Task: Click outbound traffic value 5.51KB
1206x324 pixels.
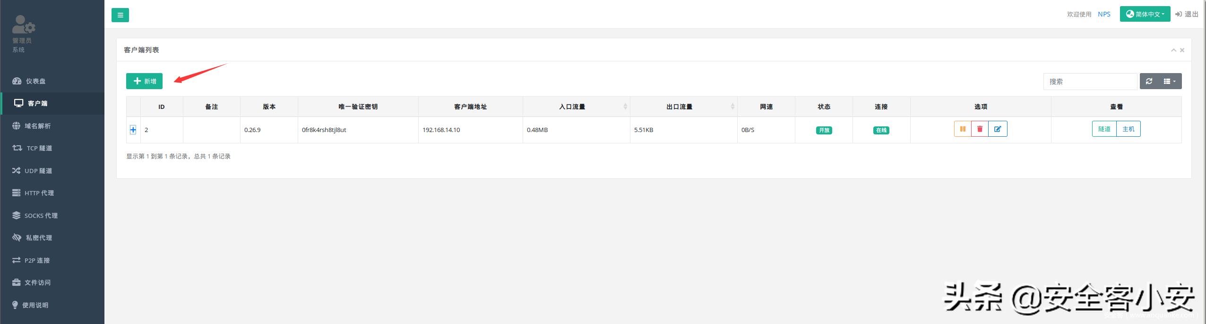Action: pyautogui.click(x=644, y=130)
